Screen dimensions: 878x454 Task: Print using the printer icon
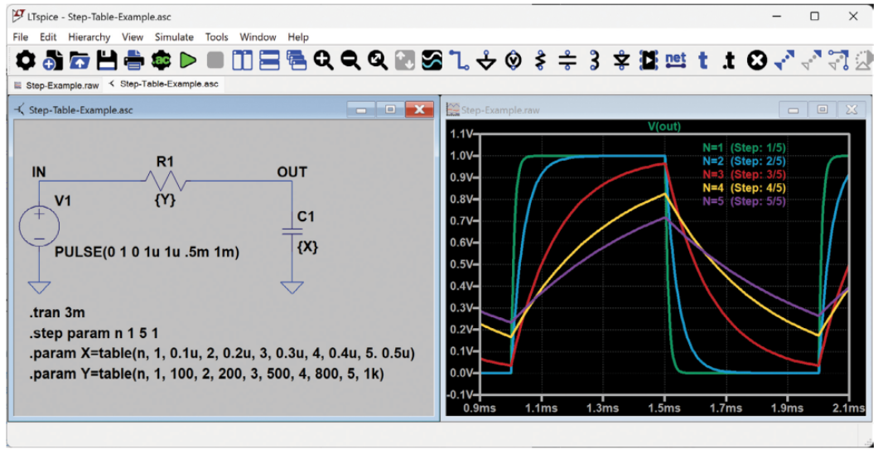point(134,60)
